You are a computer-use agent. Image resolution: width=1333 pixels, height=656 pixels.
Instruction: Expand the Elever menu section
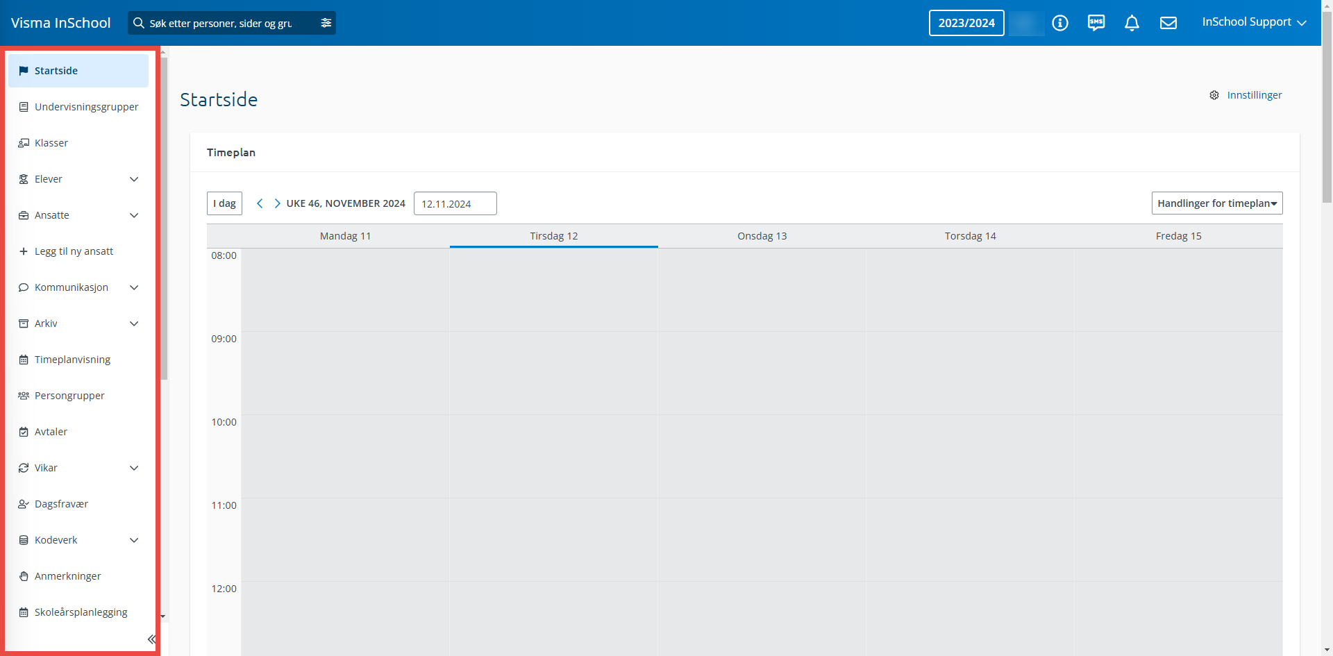pyautogui.click(x=134, y=179)
